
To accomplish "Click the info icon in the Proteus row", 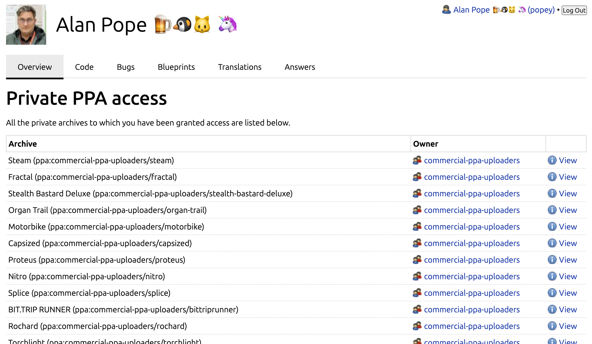I will (552, 260).
